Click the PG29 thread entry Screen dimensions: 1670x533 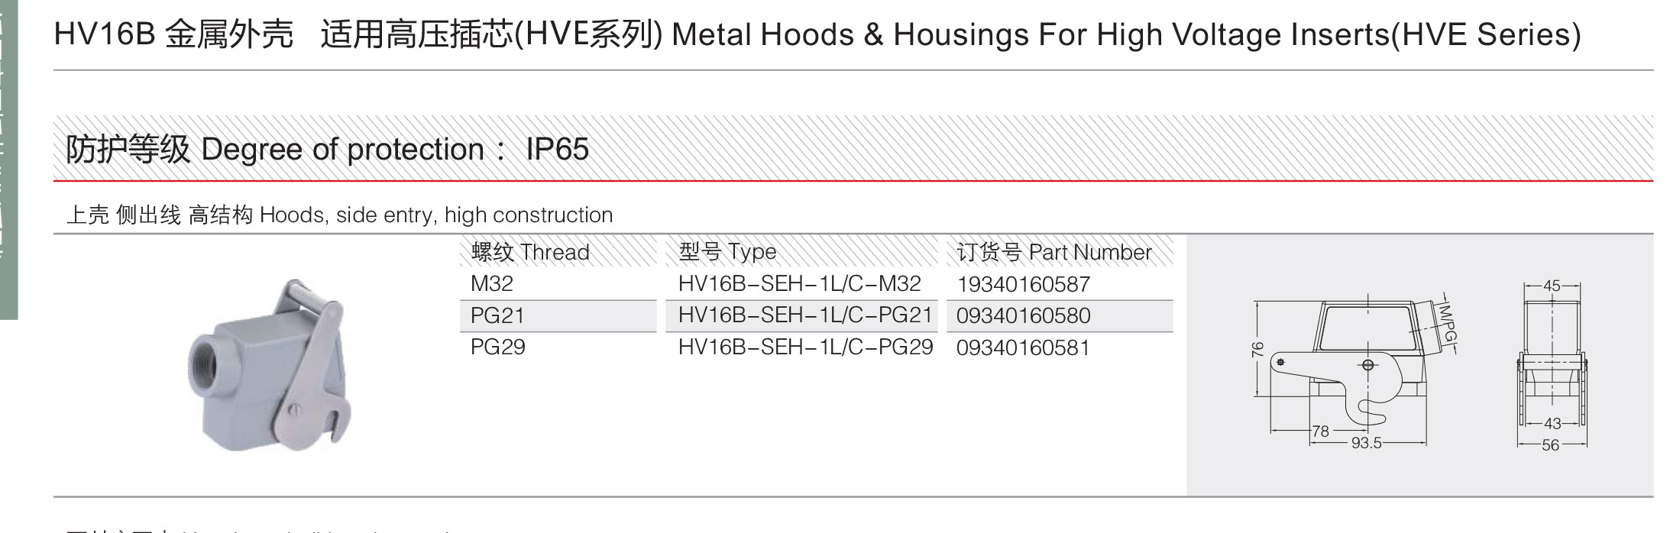point(498,347)
